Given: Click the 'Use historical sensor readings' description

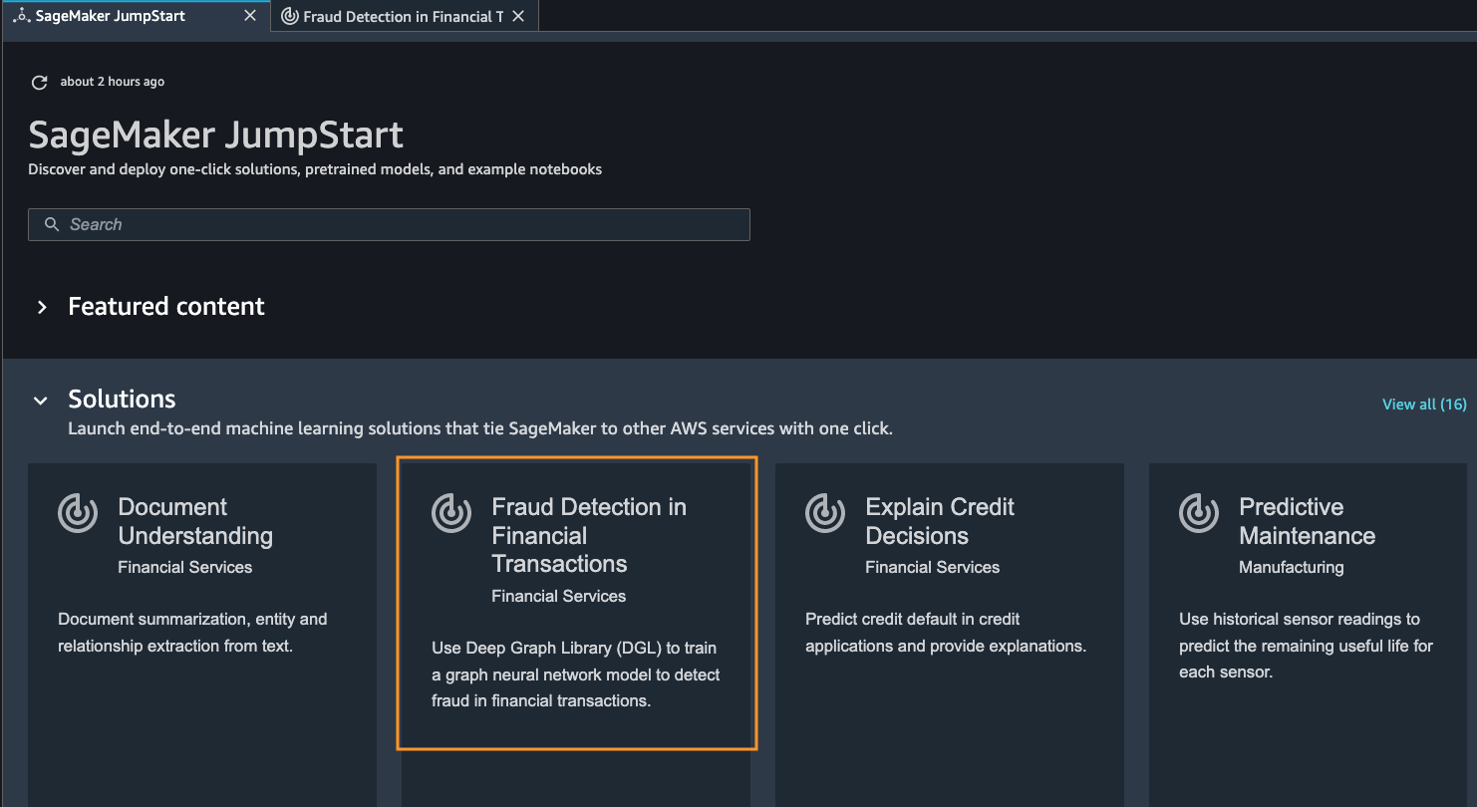Looking at the screenshot, I should pos(1306,646).
